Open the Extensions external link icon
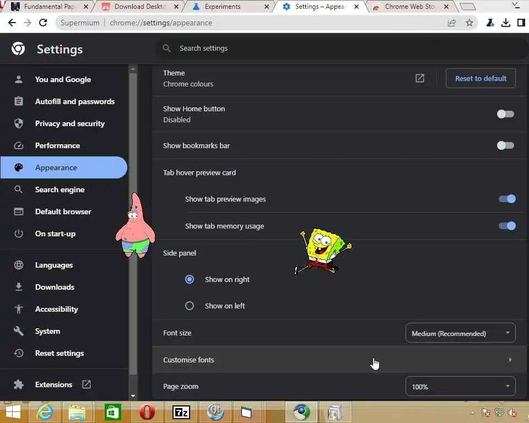Viewport: 529px width, 423px height. tap(87, 384)
